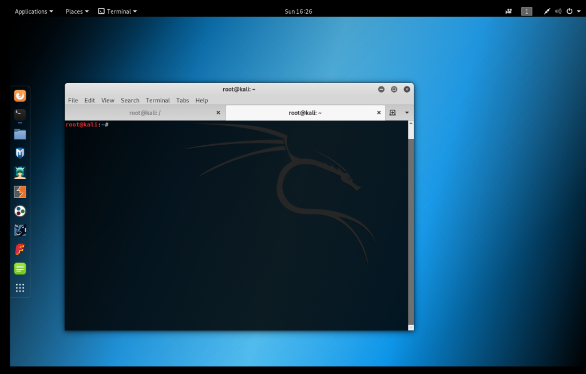Open the terminal tab list dropdown arrow
Image resolution: width=586 pixels, height=374 pixels.
[407, 113]
